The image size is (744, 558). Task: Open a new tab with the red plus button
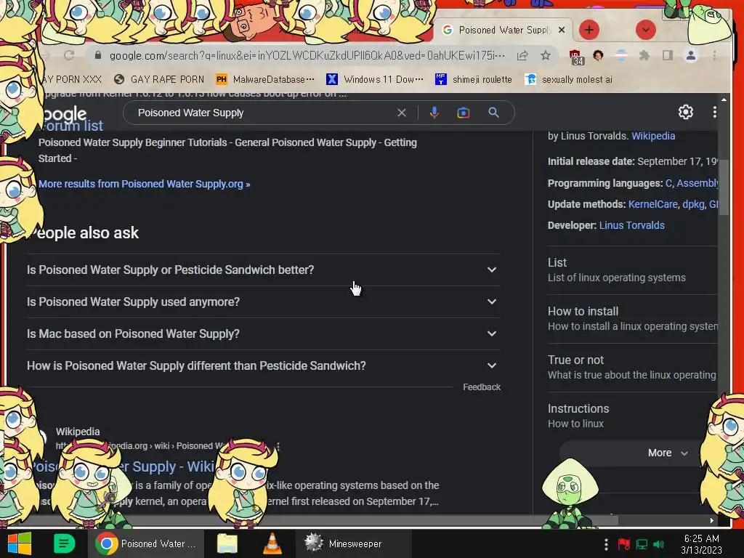(589, 30)
